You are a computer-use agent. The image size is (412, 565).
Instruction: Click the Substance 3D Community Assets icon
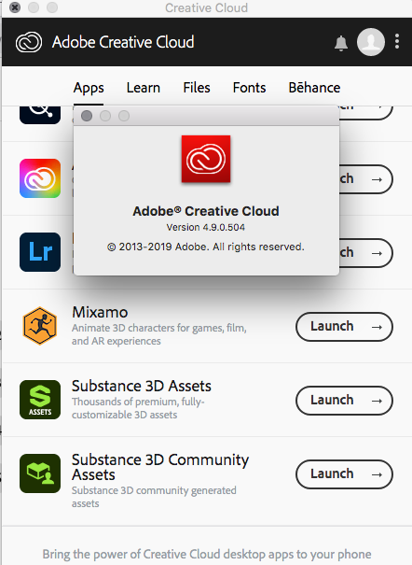(x=40, y=473)
